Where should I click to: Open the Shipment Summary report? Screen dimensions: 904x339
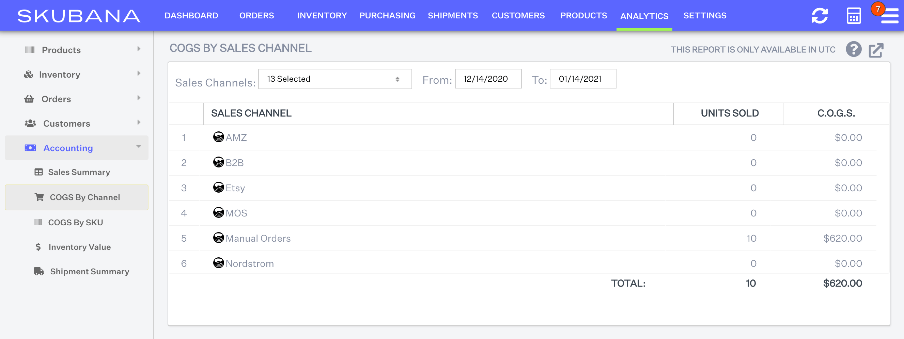pyautogui.click(x=90, y=271)
